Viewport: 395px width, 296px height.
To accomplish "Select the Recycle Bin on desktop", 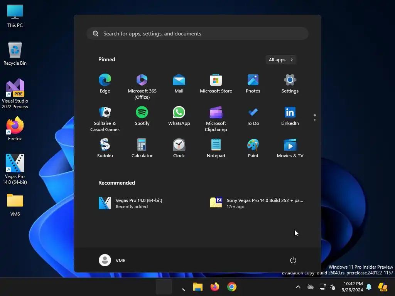I will (15, 54).
